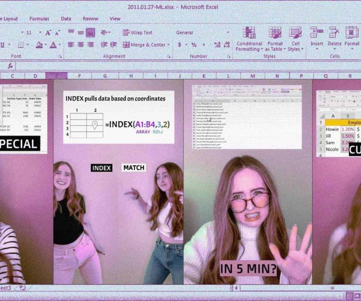Open the Underline style dropdown arrow

coord(9,45)
